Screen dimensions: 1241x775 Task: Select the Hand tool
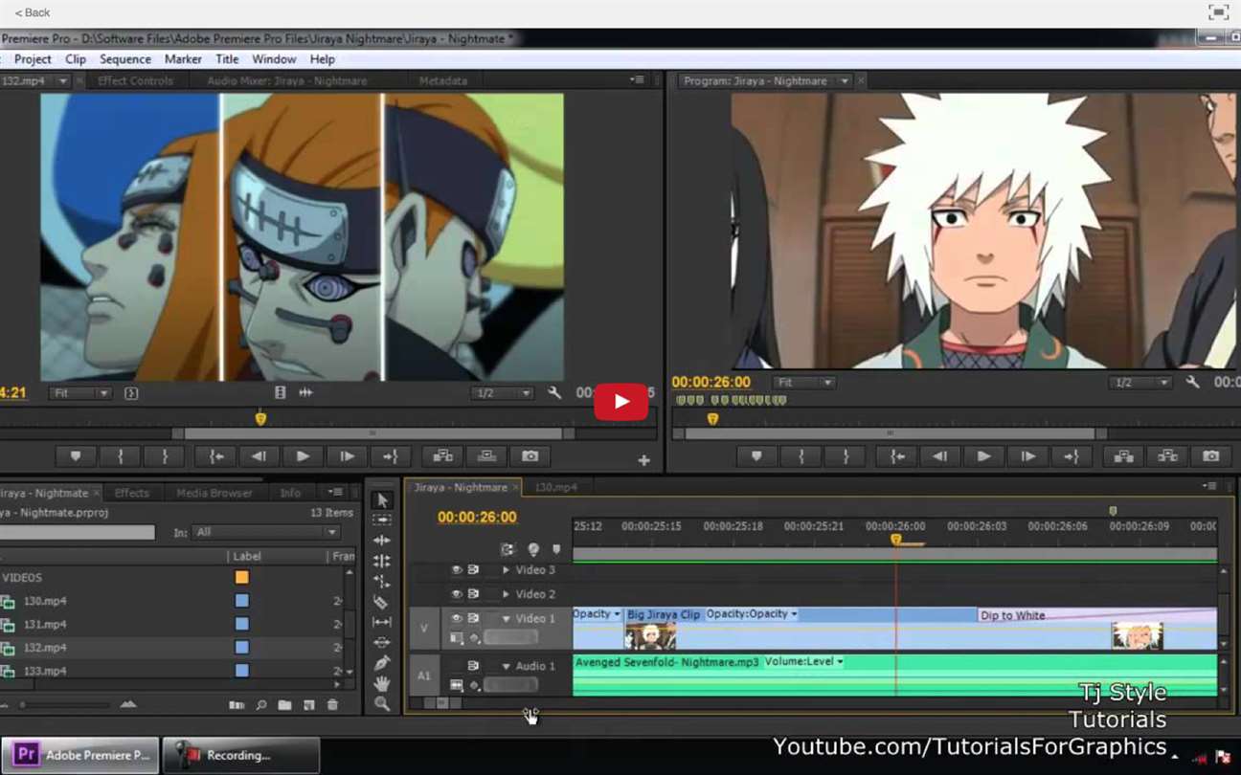tap(382, 683)
